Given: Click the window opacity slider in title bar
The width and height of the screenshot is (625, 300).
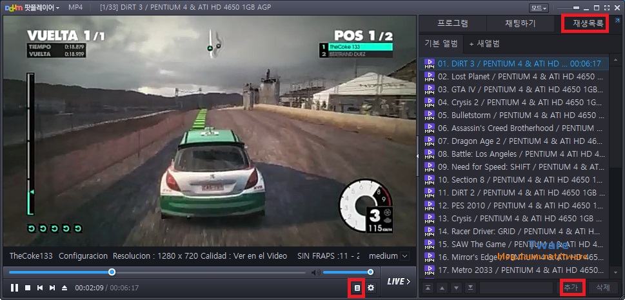Looking at the screenshot, I should click(x=568, y=8).
